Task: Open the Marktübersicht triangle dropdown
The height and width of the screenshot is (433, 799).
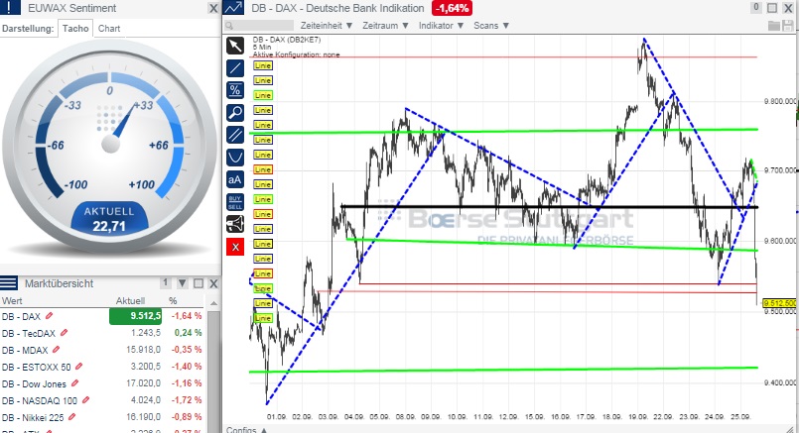Action: [x=183, y=283]
